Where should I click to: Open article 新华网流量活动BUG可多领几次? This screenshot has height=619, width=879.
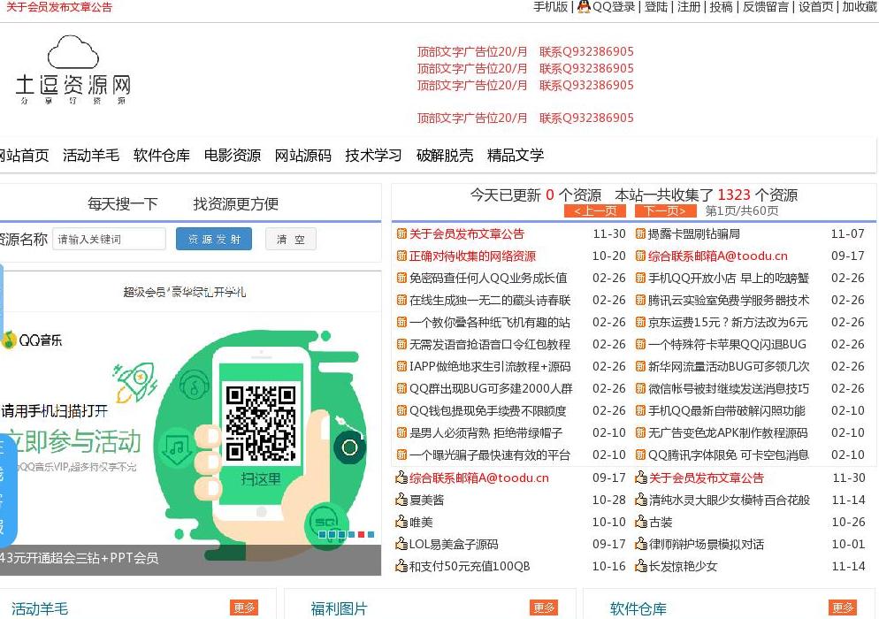point(729,367)
